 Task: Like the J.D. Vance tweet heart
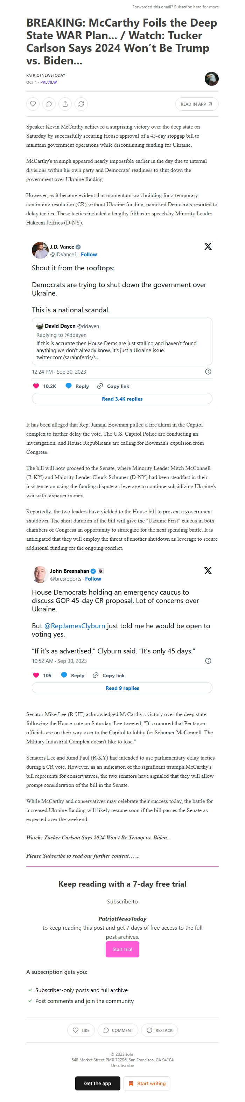[x=36, y=386]
